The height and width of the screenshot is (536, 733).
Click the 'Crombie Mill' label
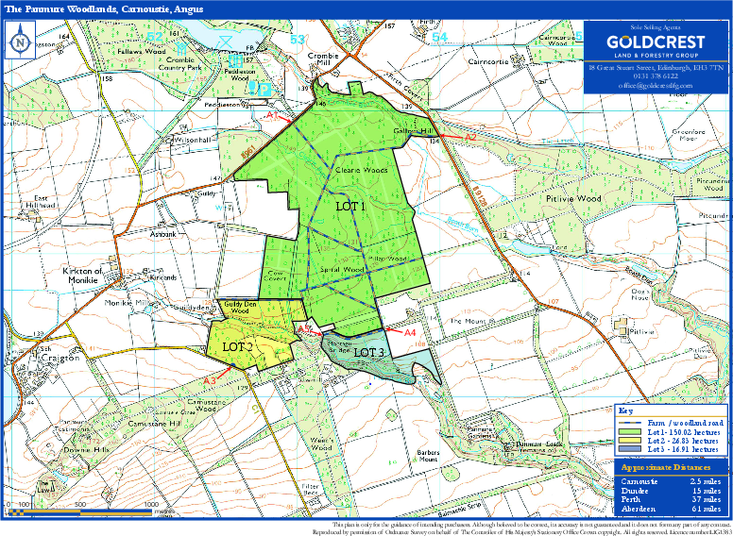[x=322, y=59]
